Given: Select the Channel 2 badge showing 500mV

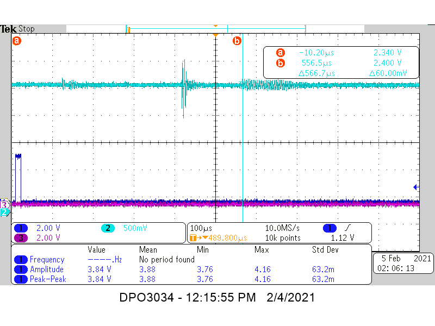Looking at the screenshot, I should tap(107, 229).
